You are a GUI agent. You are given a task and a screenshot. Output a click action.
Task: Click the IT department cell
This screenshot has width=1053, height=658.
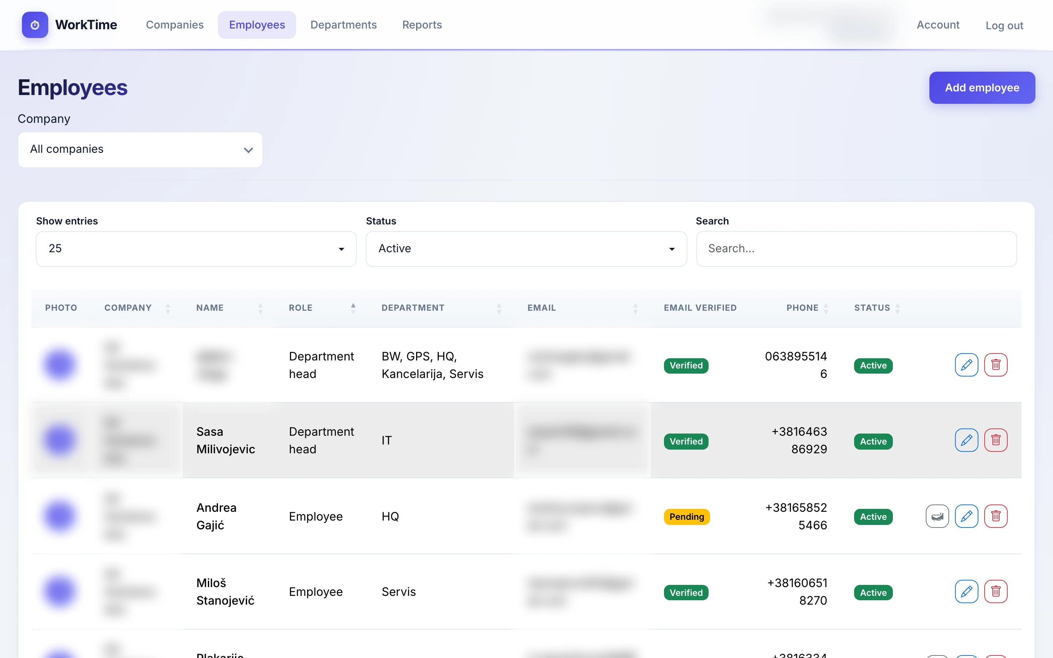tap(386, 440)
